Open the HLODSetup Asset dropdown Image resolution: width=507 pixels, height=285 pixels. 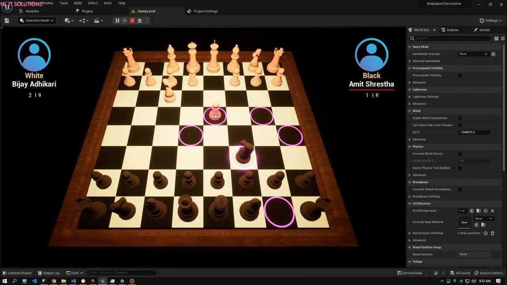pos(462,211)
